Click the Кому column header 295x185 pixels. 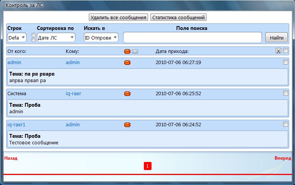pyautogui.click(x=72, y=51)
